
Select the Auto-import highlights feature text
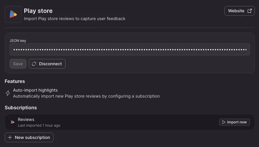click(35, 90)
